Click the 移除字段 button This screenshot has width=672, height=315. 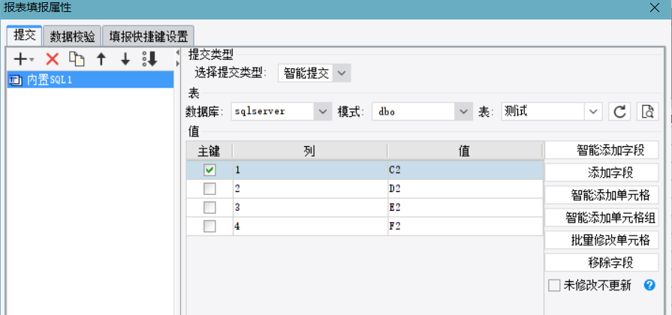click(601, 262)
